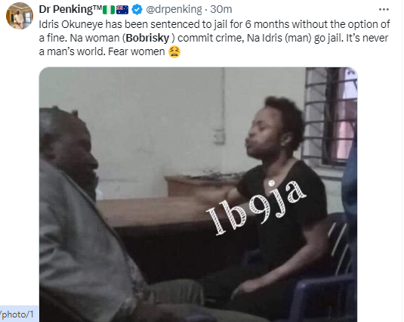Click the photo/1 status URL preview
This screenshot has width=404, height=322.
point(18,314)
